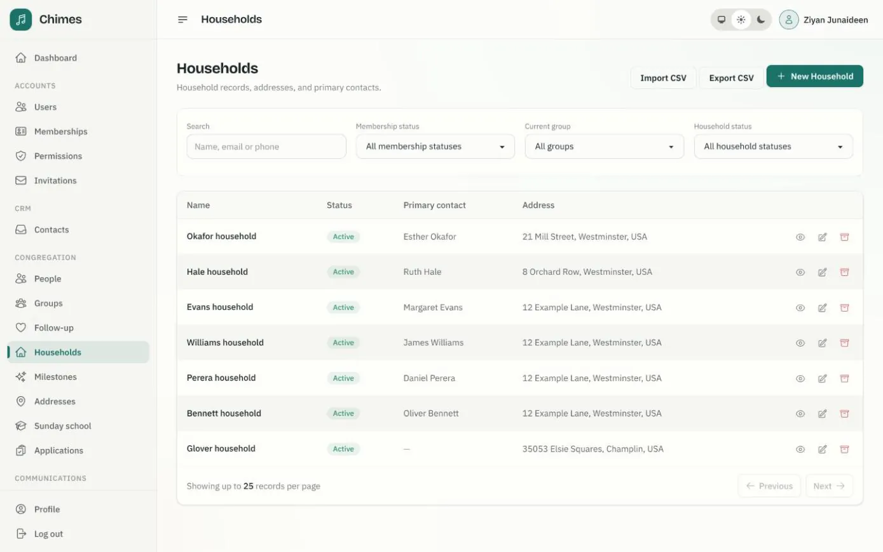Archive the Glover household
The height and width of the screenshot is (552, 883).
844,449
